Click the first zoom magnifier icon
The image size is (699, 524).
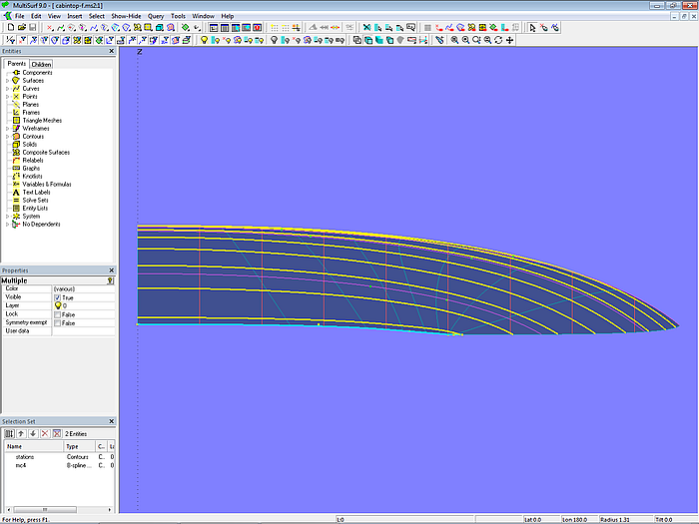(x=454, y=40)
